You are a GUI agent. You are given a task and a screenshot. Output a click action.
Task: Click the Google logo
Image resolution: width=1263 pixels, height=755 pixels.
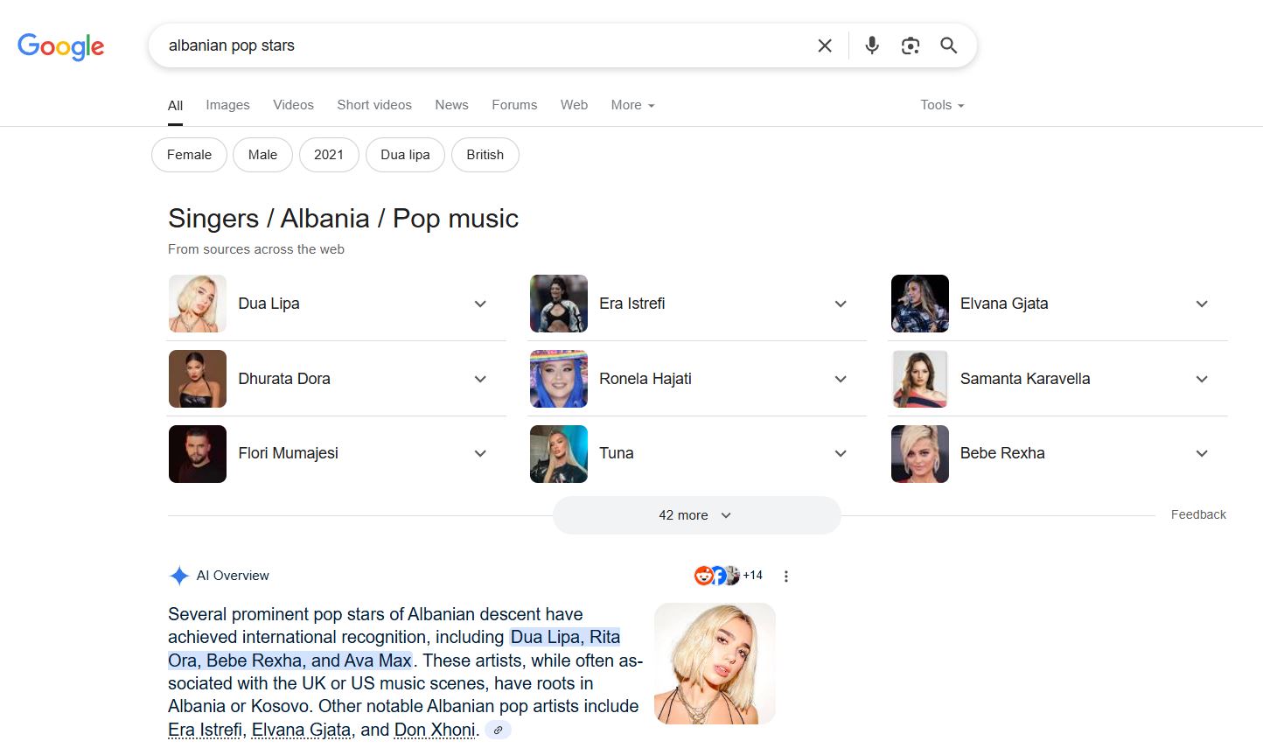point(60,45)
